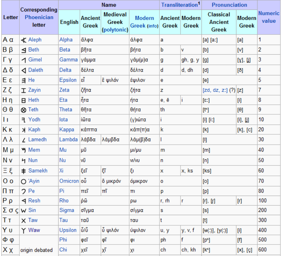Click the 'Ayin Phoenician glyph icon

point(24,182)
